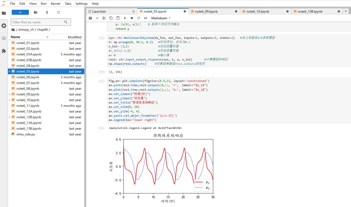
Task: Restart kernel and run all cells icon
Action: (146, 18)
